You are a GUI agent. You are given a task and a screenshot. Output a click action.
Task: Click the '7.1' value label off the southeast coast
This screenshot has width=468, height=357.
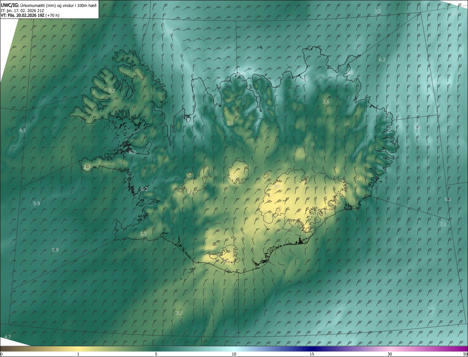coord(443,224)
